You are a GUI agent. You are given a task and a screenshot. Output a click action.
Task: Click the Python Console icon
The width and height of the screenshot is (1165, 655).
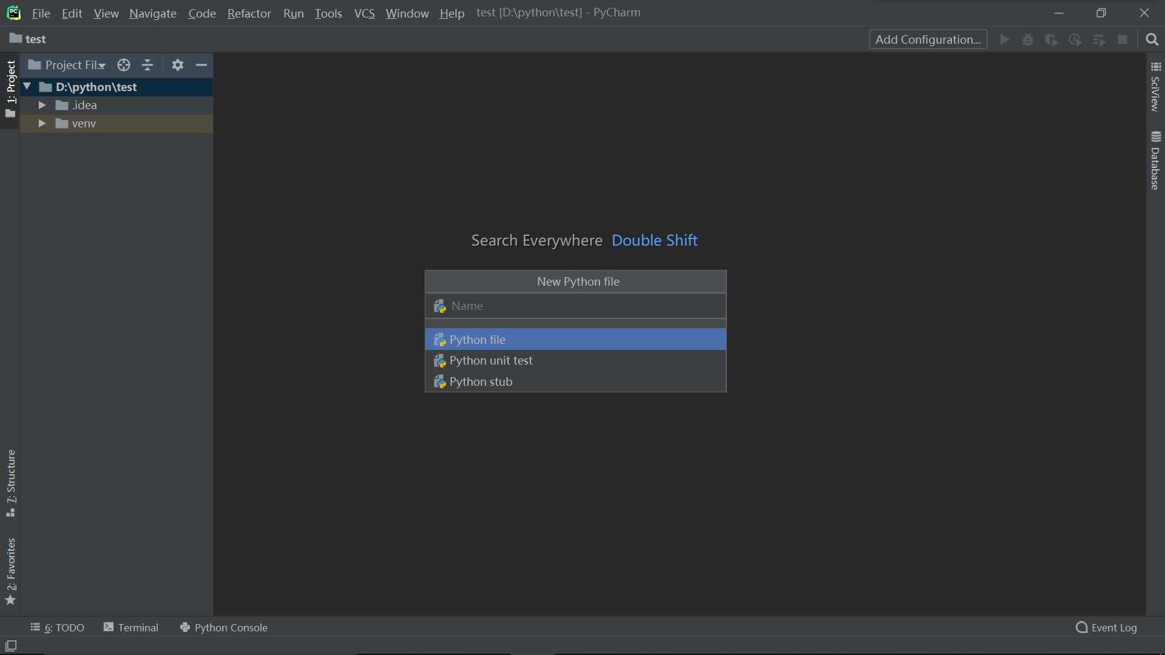pos(185,627)
